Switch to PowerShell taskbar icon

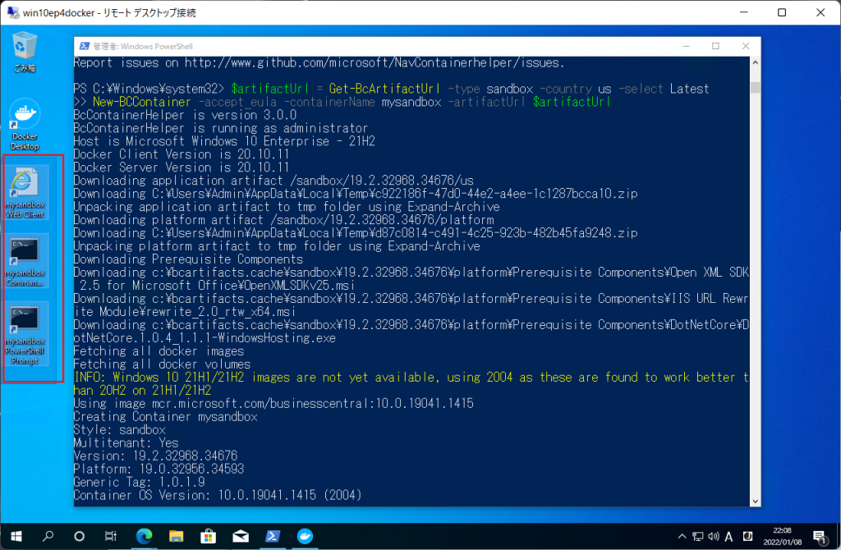pos(273,536)
